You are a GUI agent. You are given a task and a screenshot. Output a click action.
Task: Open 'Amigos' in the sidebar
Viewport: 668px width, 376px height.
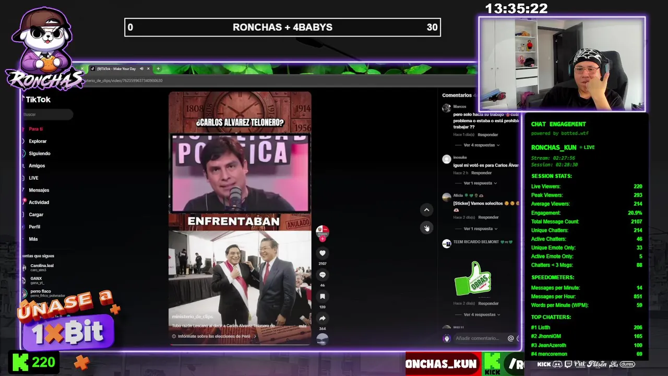37,166
